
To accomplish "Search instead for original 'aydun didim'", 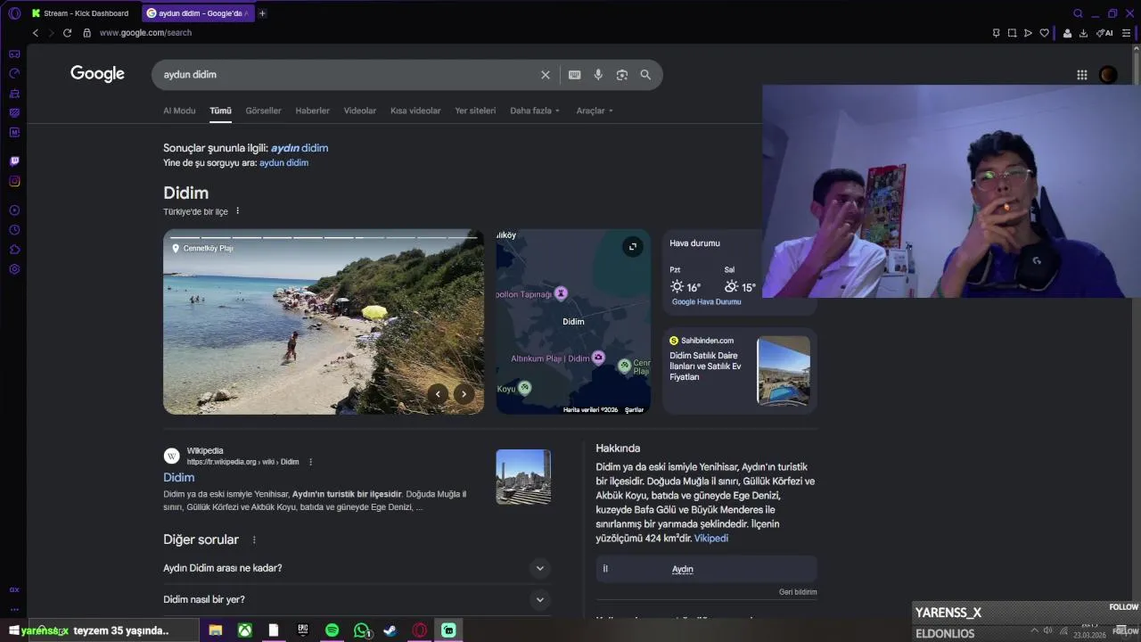I will [283, 163].
